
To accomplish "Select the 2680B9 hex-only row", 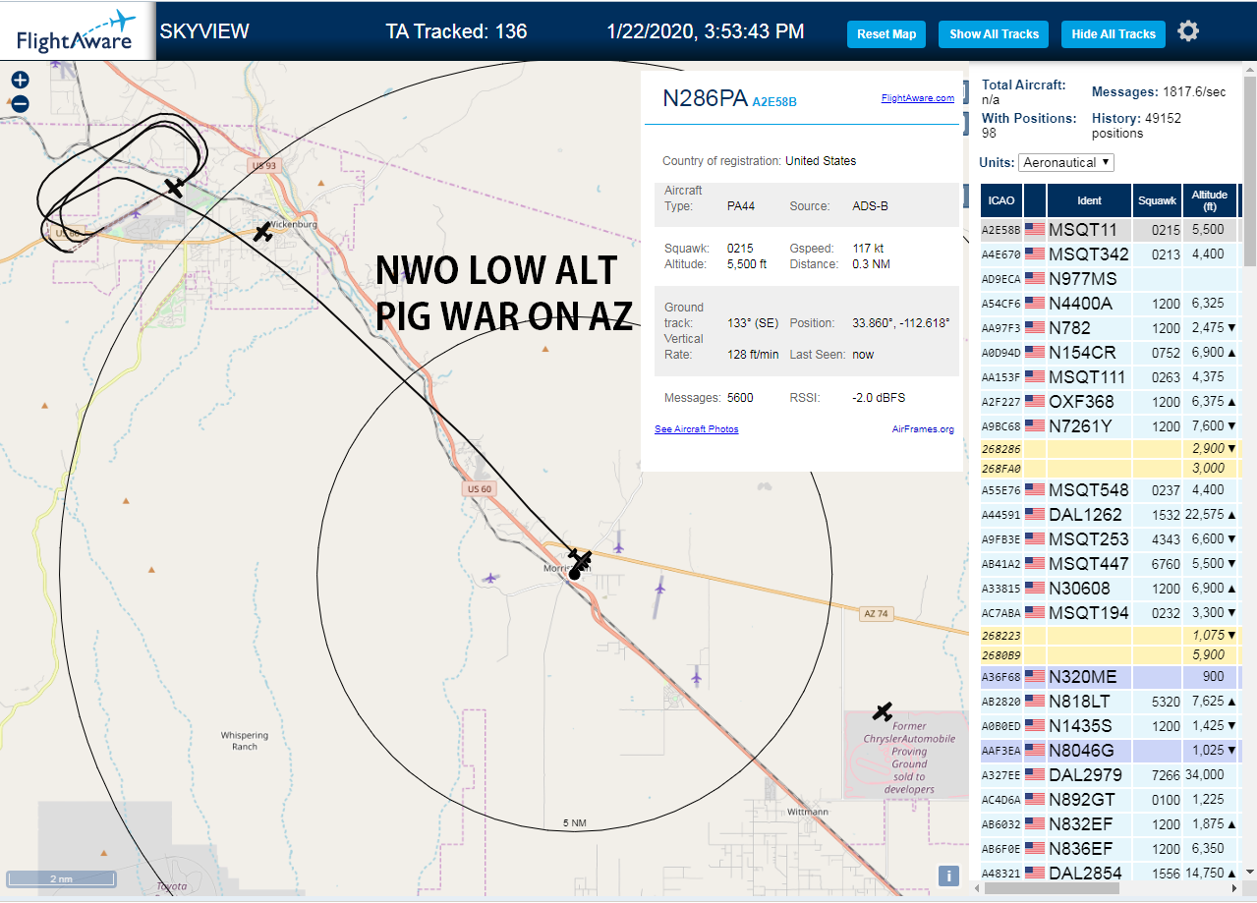I will point(1110,655).
